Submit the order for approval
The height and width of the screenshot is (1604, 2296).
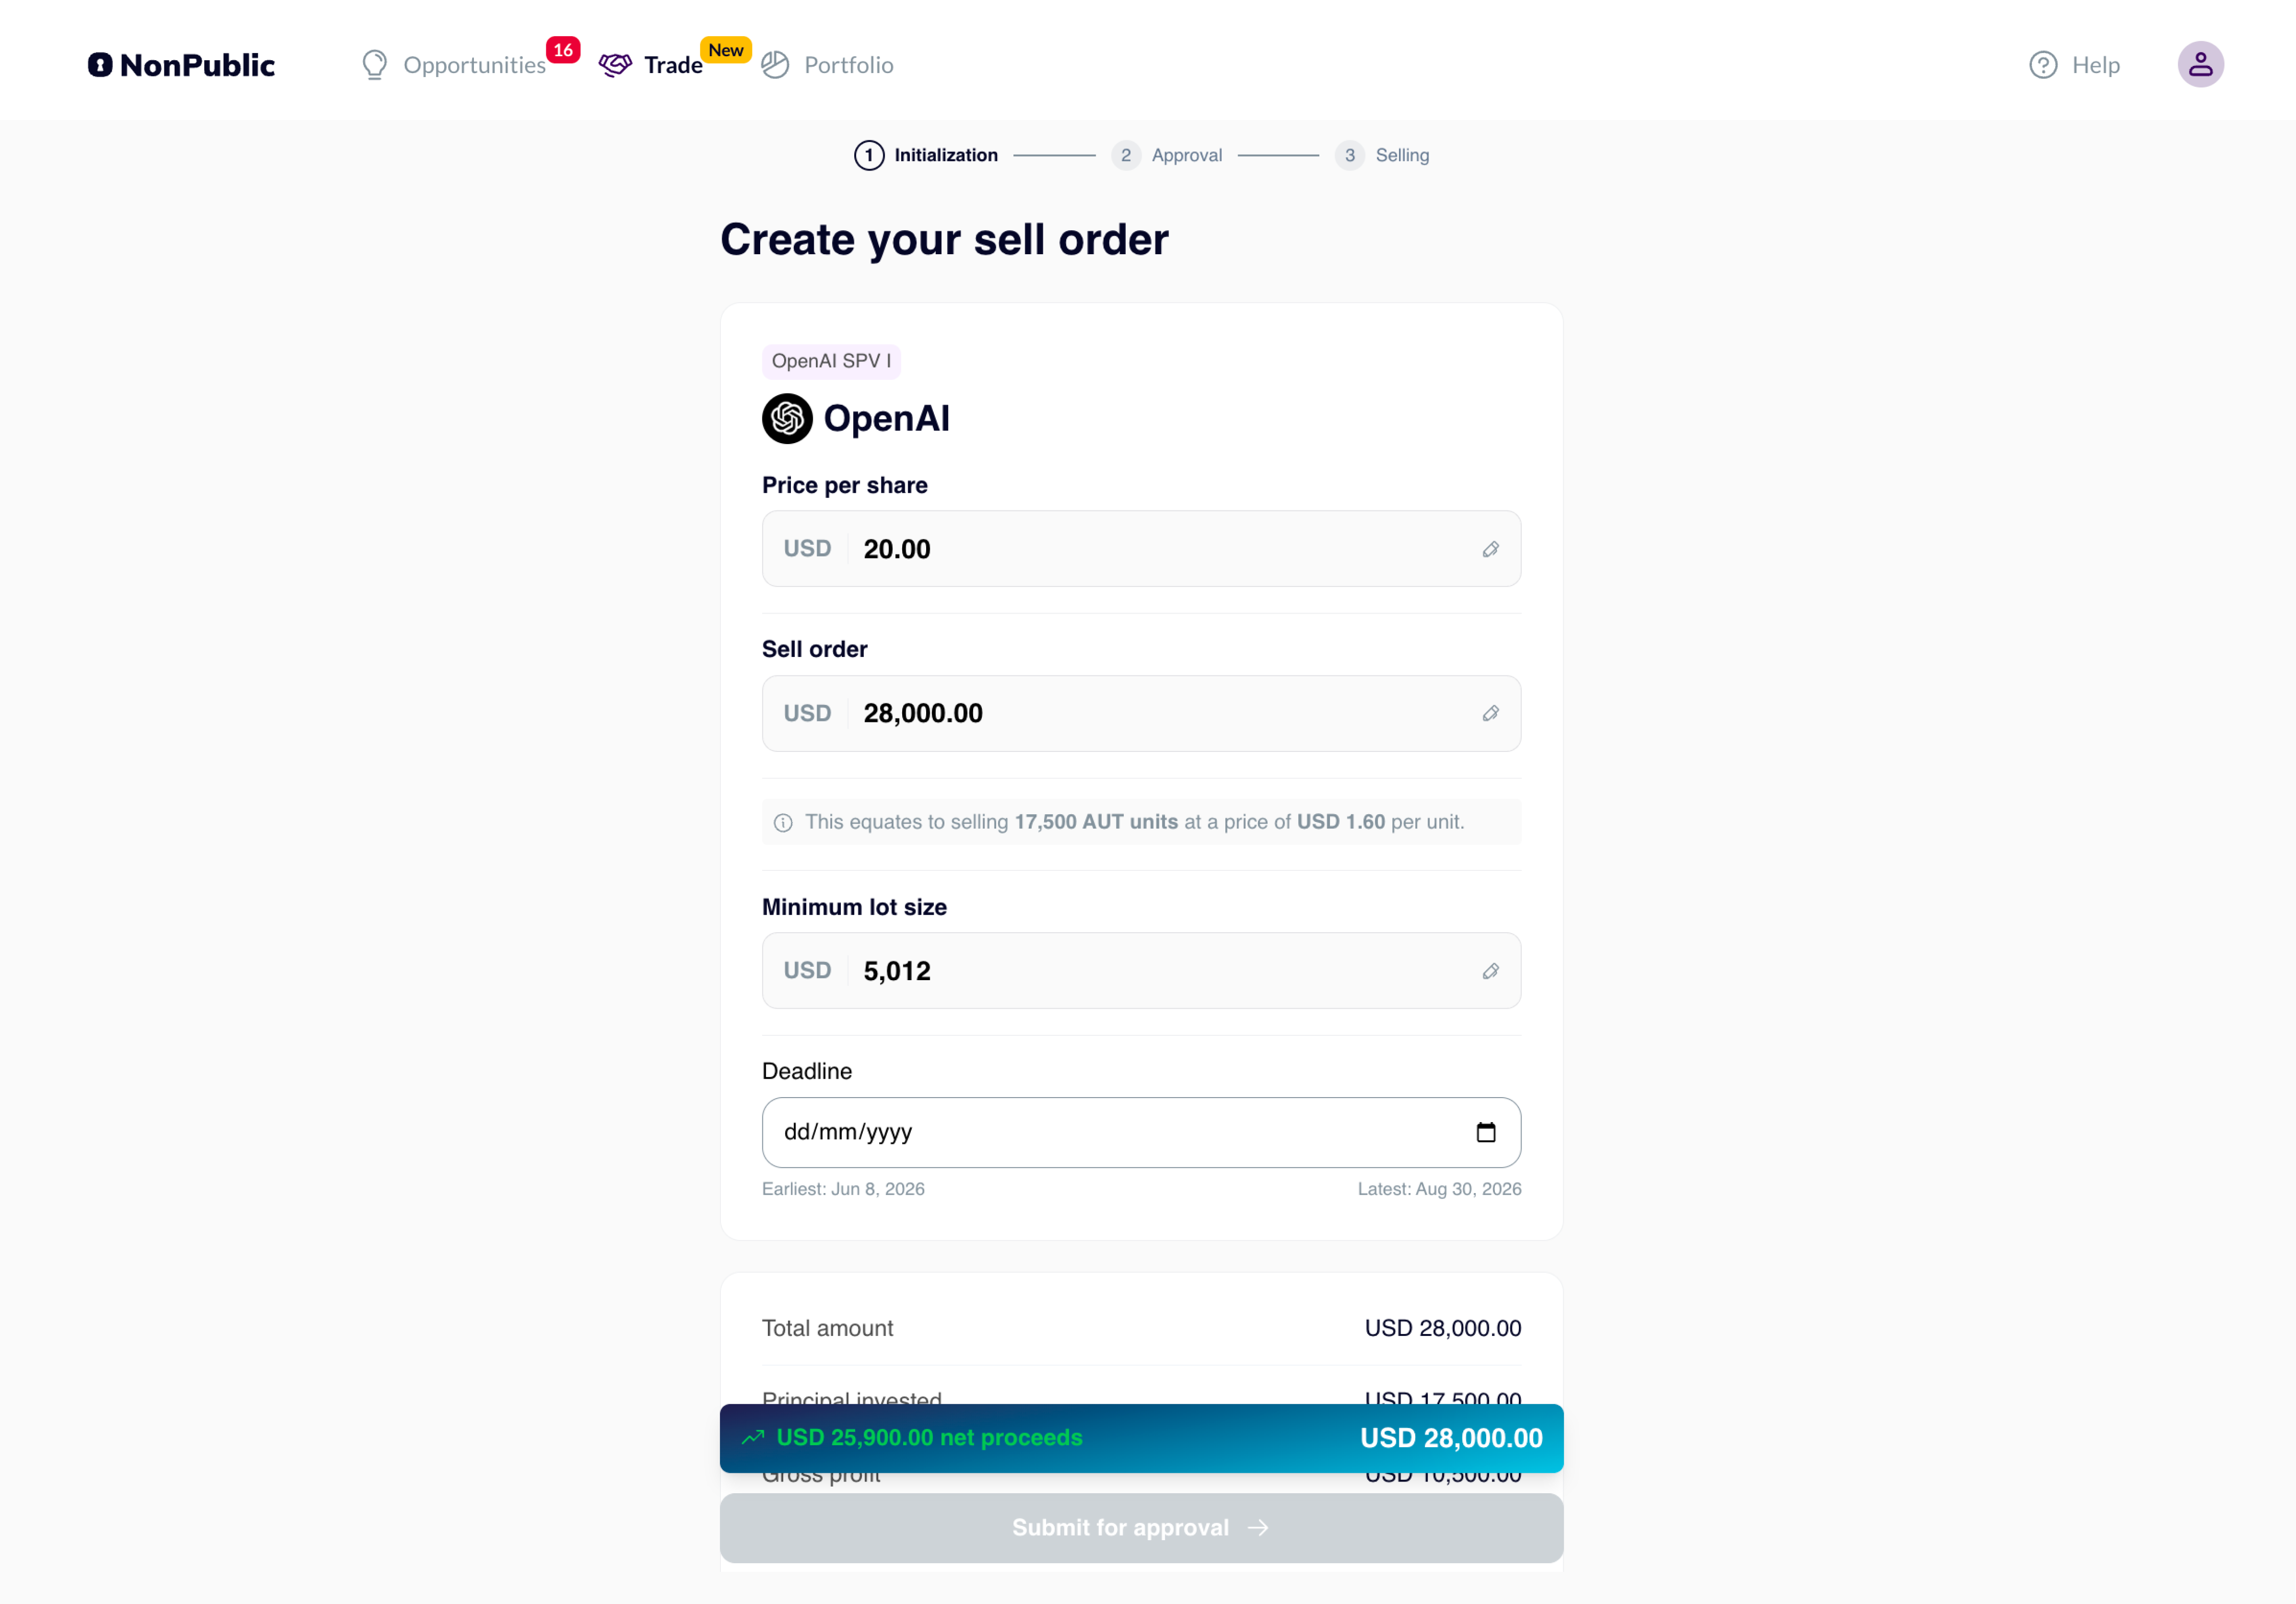(1141, 1527)
